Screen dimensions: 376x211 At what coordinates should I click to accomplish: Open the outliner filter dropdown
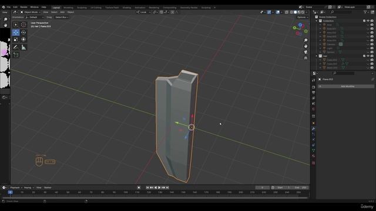coord(366,12)
